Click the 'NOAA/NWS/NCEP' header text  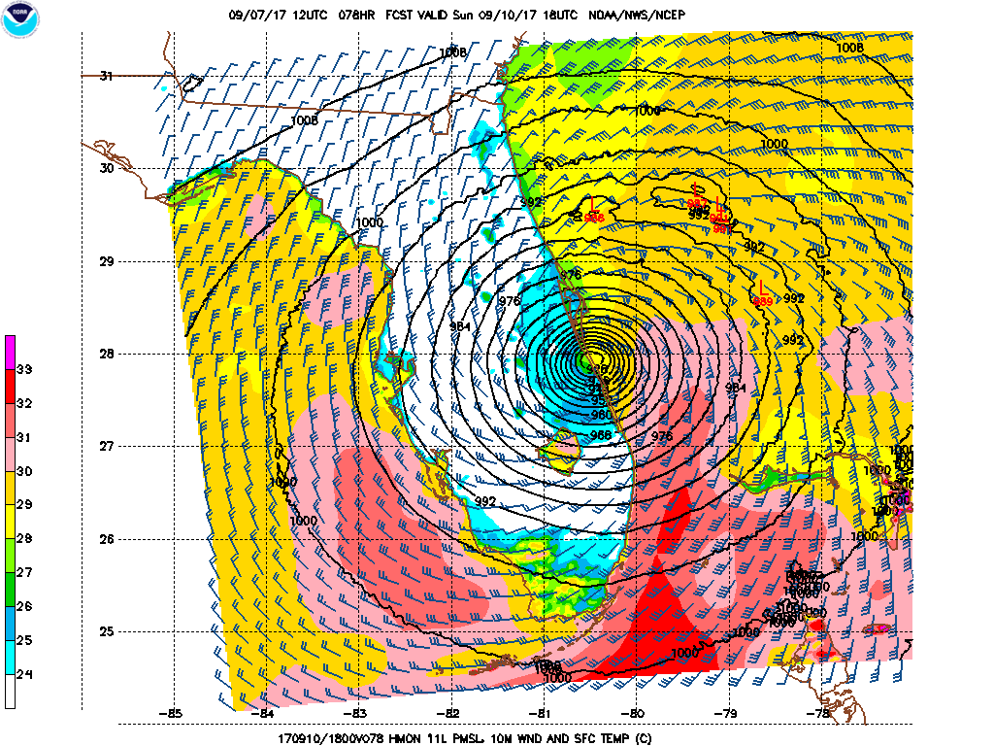click(x=637, y=15)
